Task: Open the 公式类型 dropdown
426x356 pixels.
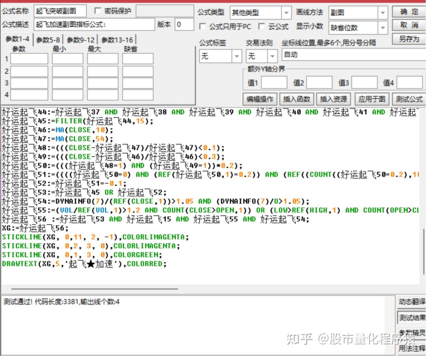Action: tap(286, 13)
